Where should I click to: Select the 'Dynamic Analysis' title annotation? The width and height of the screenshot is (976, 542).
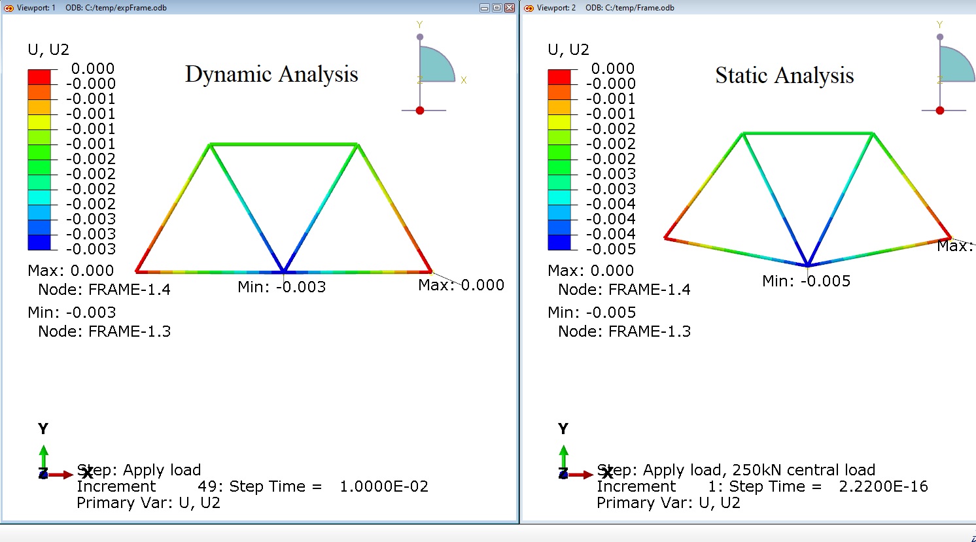click(271, 75)
